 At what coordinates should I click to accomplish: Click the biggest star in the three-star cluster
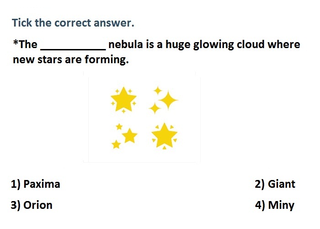click(x=129, y=136)
